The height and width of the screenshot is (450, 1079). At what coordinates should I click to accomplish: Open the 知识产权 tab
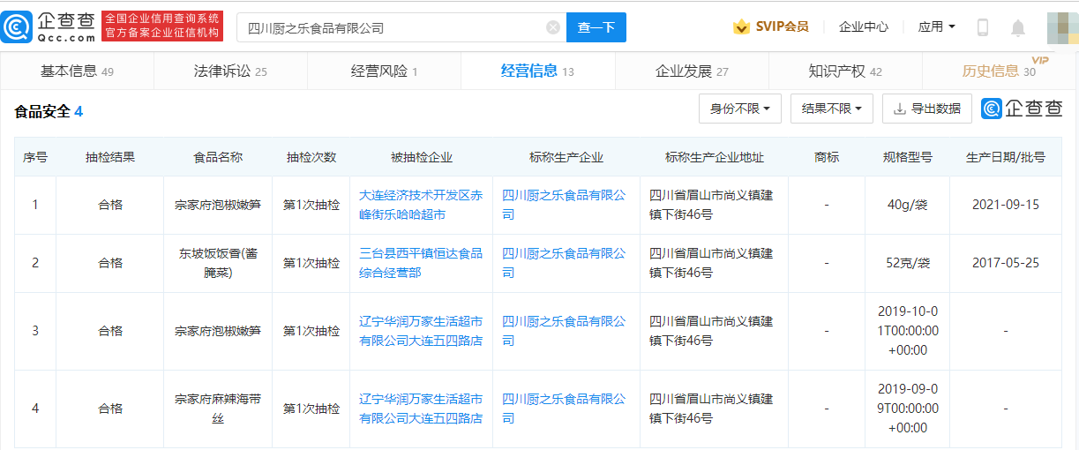coord(845,71)
